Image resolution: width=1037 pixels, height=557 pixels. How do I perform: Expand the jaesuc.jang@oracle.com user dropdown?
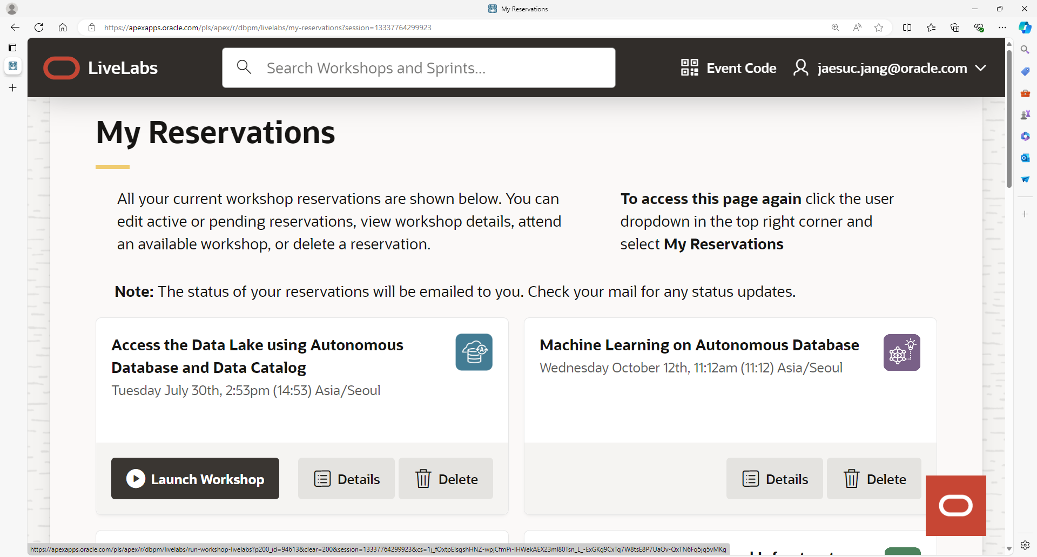pyautogui.click(x=981, y=68)
